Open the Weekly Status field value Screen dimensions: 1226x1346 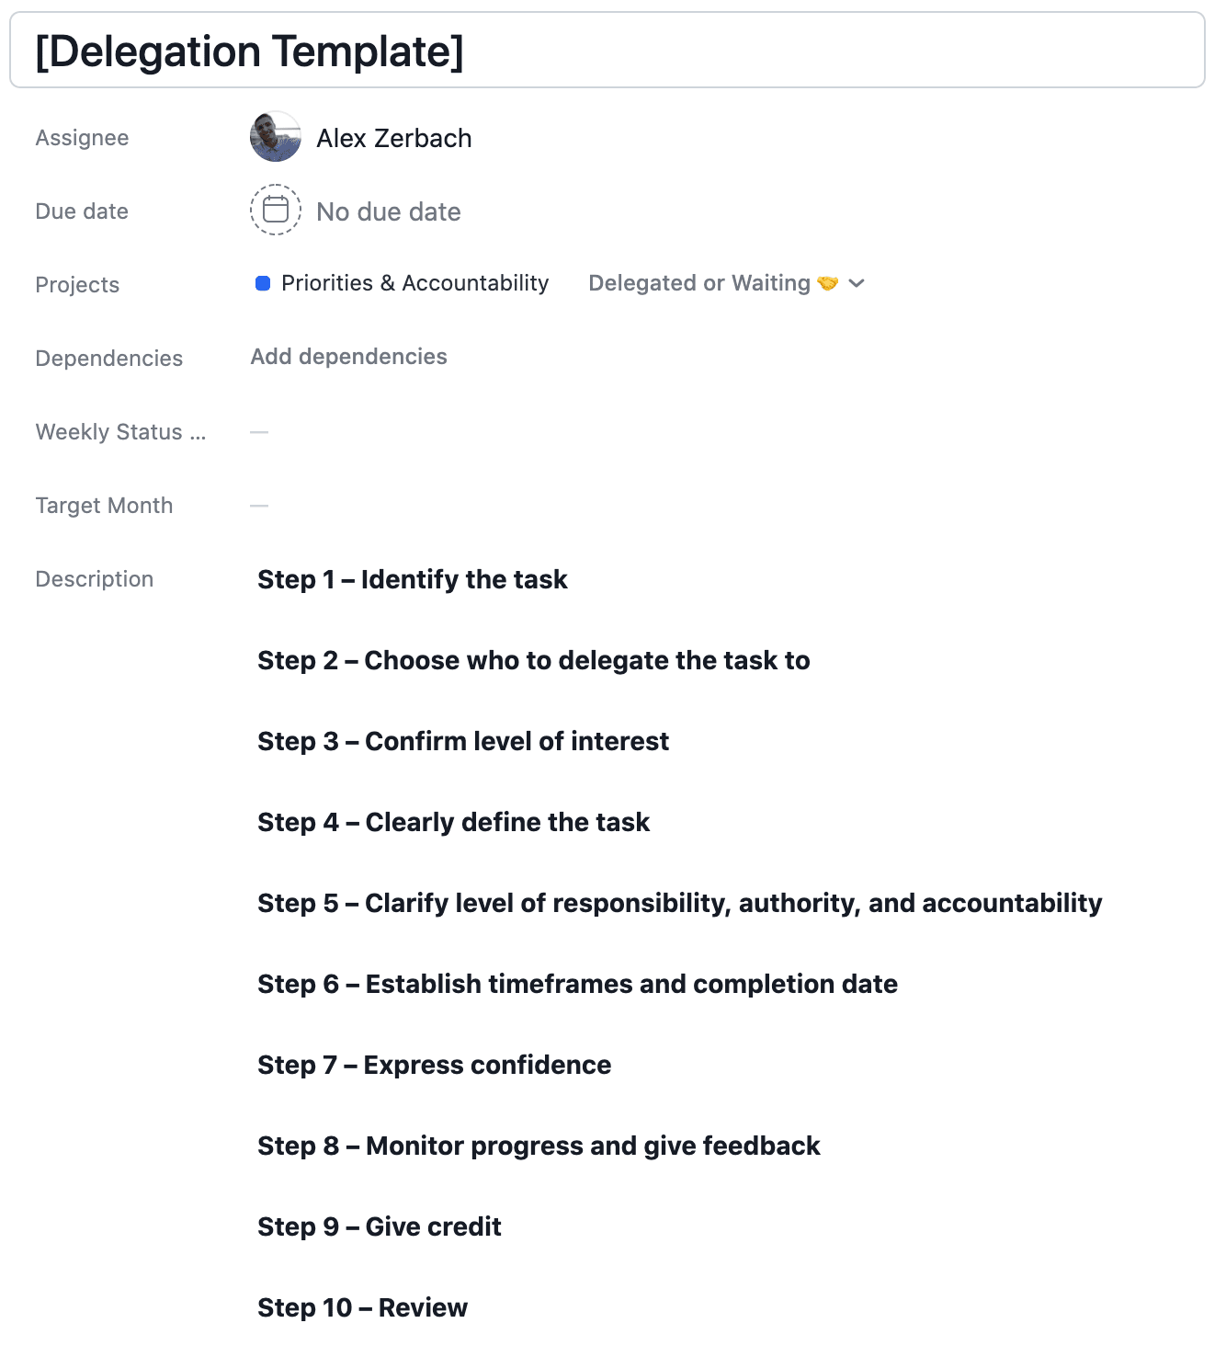260,432
